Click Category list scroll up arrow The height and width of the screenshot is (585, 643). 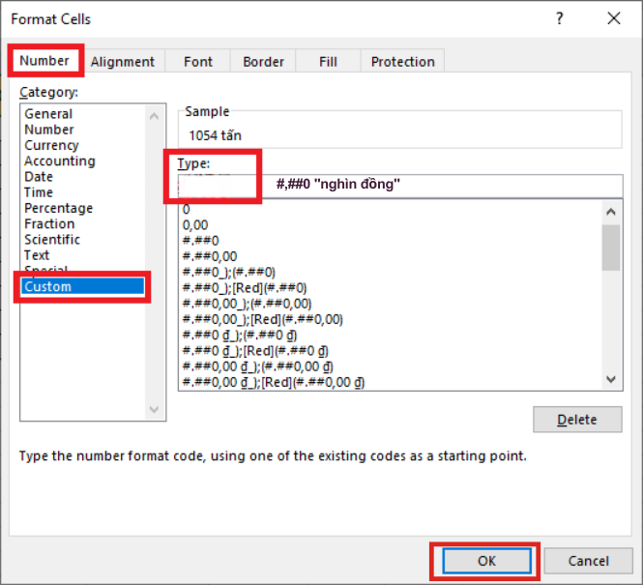pyautogui.click(x=154, y=116)
